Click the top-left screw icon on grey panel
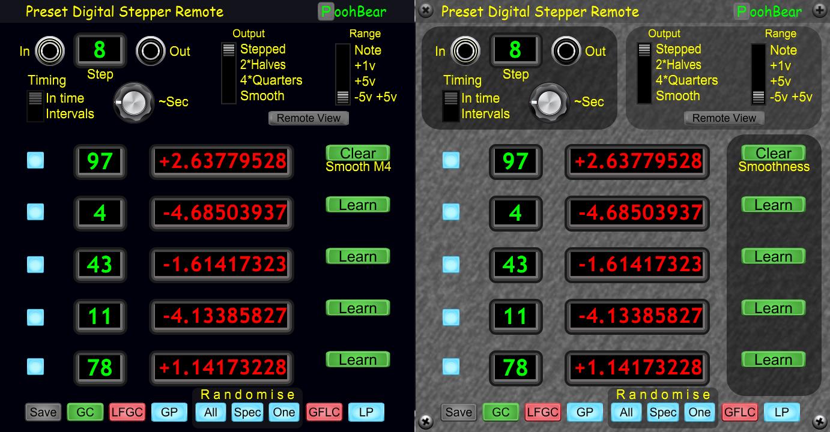830x432 pixels. point(425,10)
